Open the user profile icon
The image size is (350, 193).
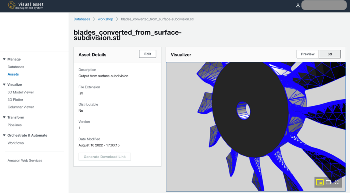(x=298, y=5)
